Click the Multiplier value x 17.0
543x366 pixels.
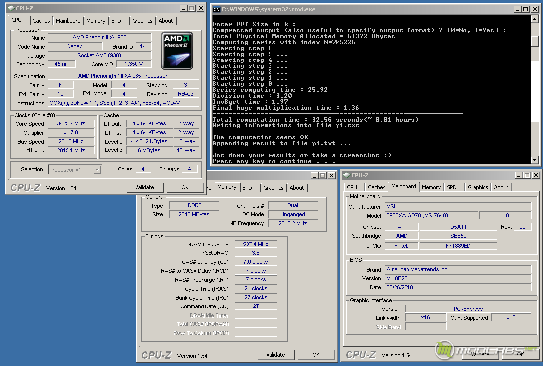click(x=71, y=132)
